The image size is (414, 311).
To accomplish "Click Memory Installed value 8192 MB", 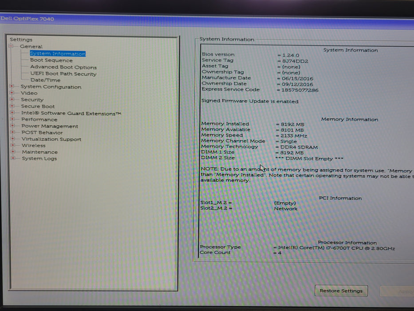I will click(292, 124).
